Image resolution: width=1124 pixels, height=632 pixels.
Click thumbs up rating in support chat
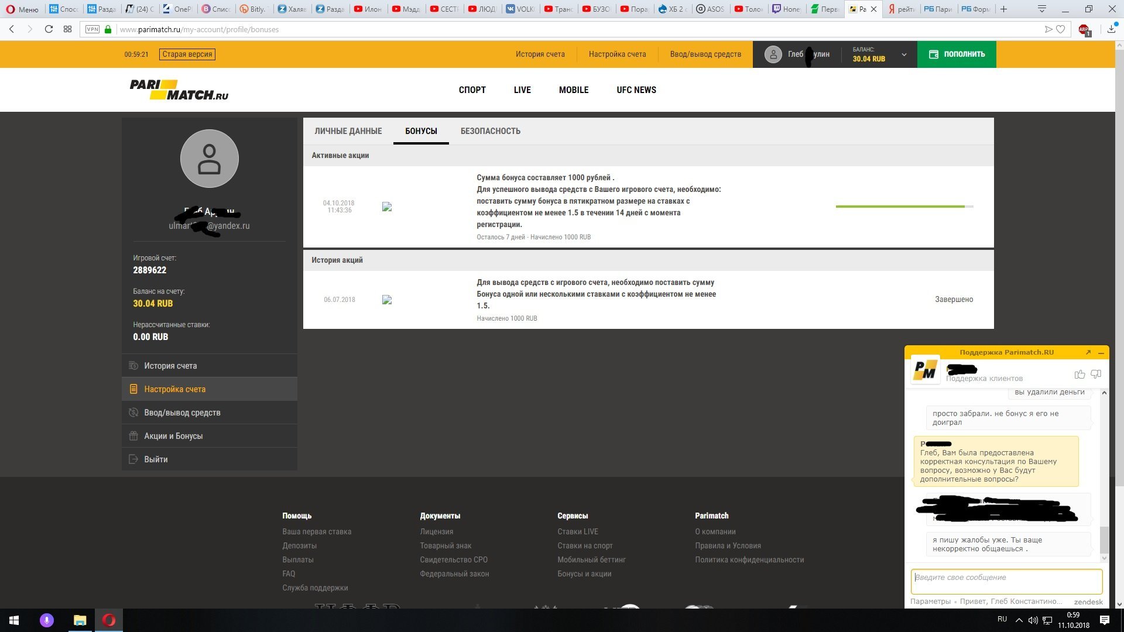pyautogui.click(x=1080, y=374)
